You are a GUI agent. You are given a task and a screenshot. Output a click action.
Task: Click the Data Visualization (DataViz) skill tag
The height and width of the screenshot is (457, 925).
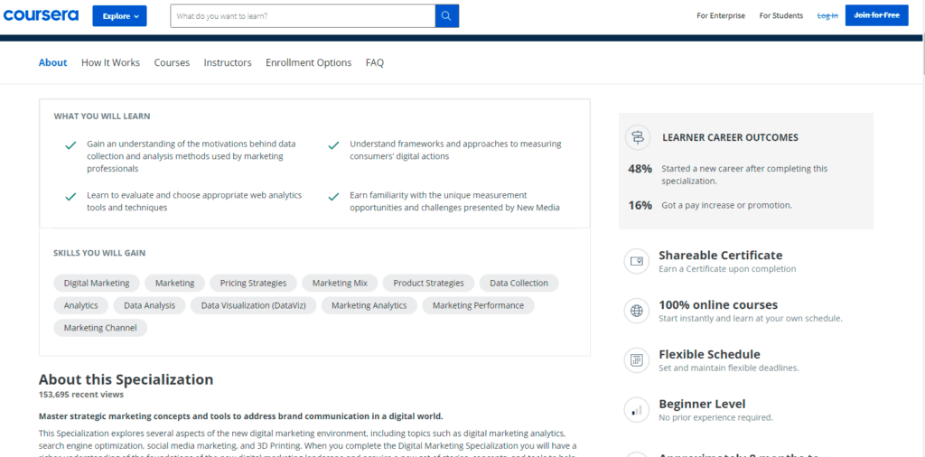point(253,305)
